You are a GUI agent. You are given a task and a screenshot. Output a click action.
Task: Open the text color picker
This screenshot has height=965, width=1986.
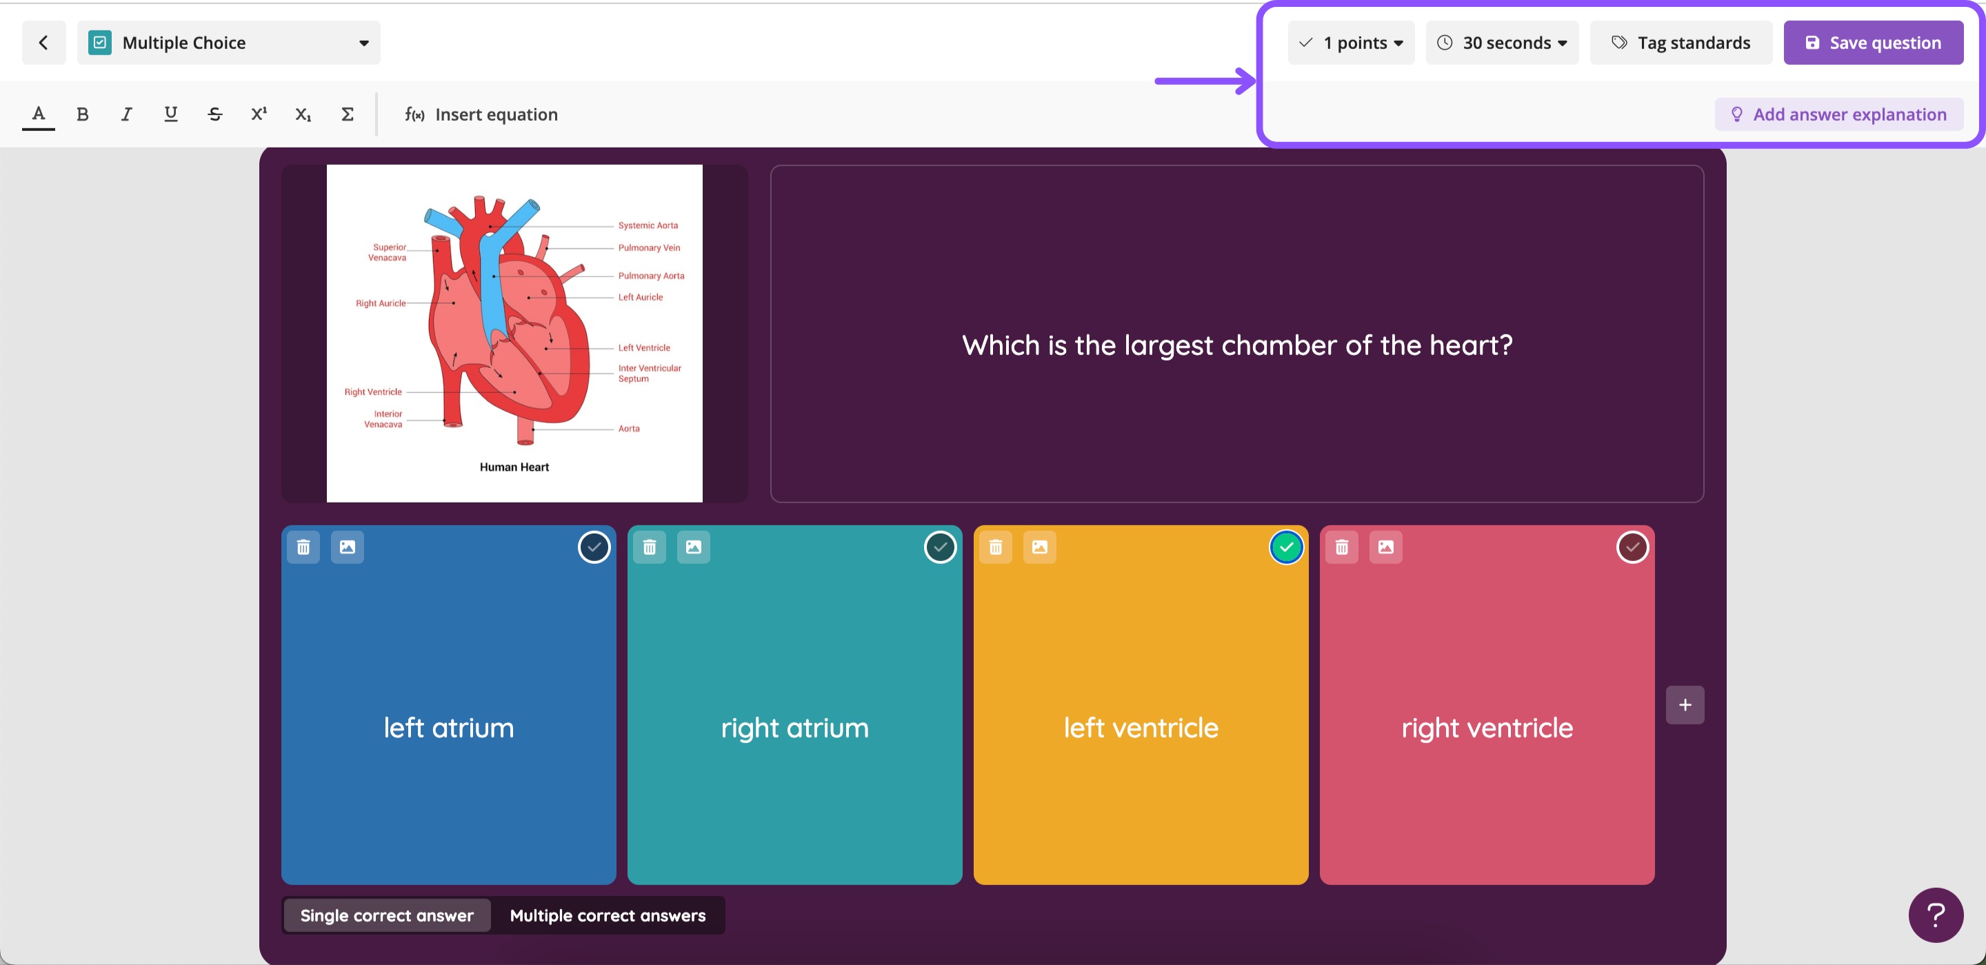coord(39,114)
